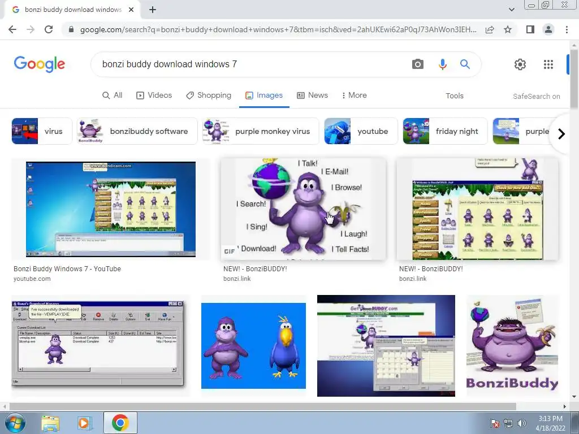Click the blue magnifier search button

pos(465,64)
